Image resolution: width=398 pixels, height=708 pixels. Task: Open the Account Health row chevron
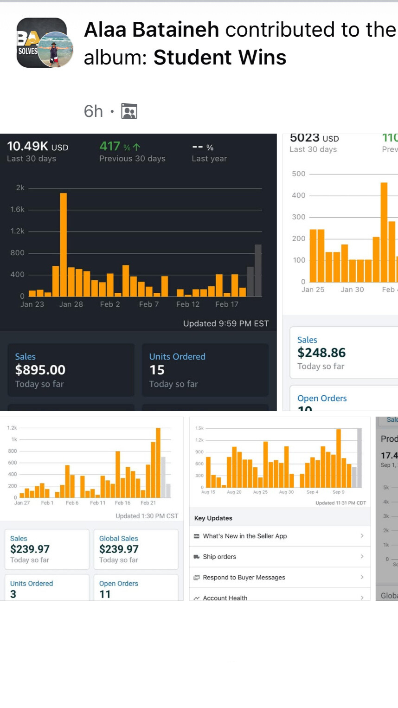[362, 598]
